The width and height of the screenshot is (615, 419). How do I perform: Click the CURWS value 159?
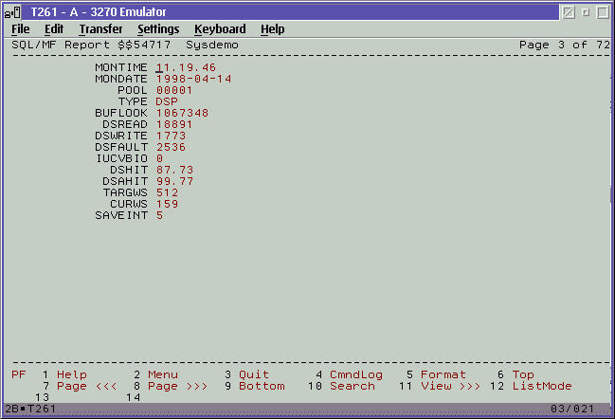coord(167,204)
